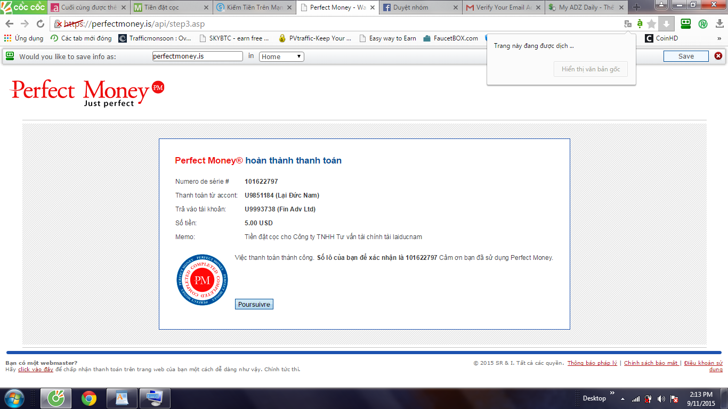
Task: Open the Thông báo pháp lý link
Action: 592,363
